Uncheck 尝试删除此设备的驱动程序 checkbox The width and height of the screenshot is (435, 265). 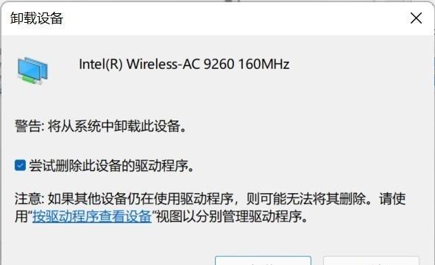tap(21, 165)
